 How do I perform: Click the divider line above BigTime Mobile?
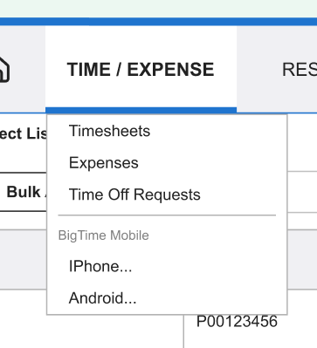pos(167,215)
